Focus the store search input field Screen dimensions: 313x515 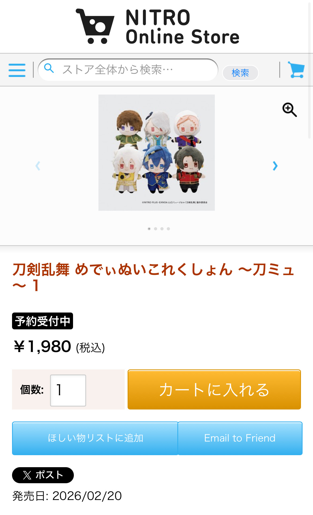tap(128, 70)
